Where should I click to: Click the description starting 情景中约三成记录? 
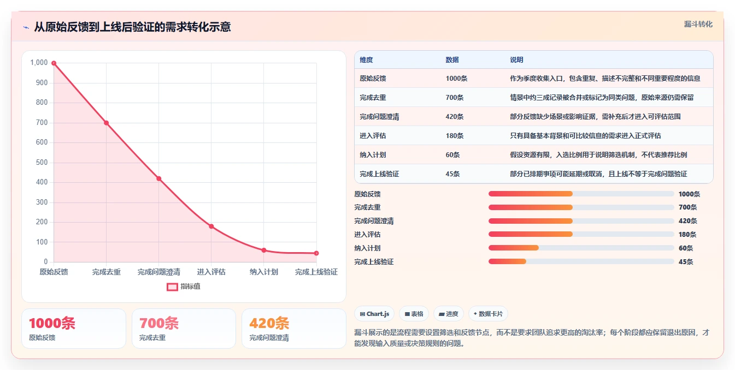pos(602,98)
